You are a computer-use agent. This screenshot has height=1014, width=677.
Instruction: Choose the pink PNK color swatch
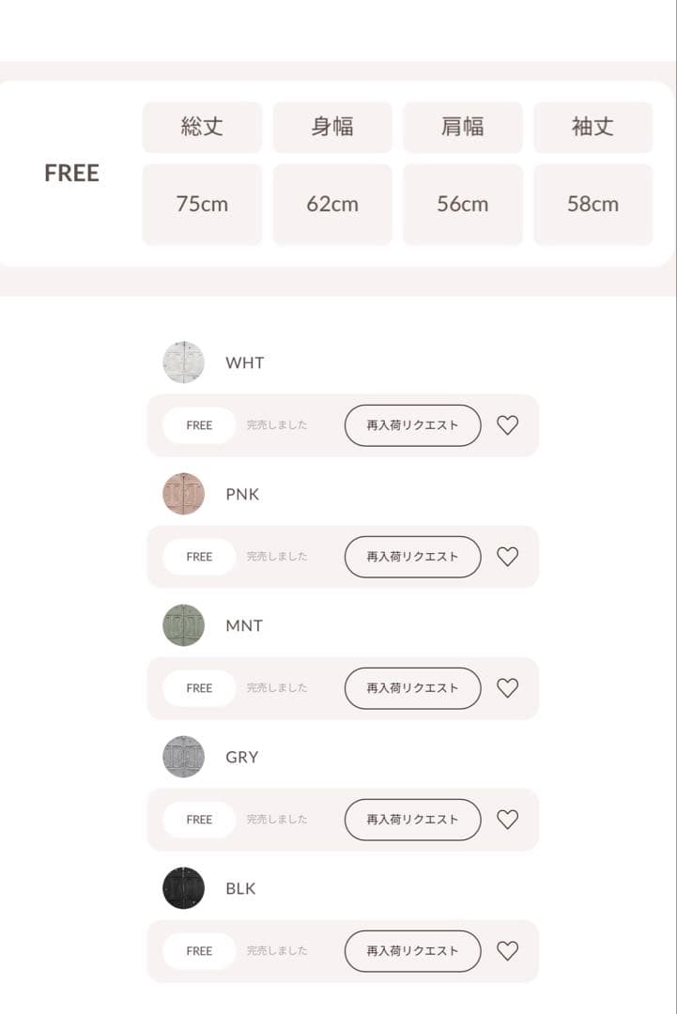[x=183, y=494]
